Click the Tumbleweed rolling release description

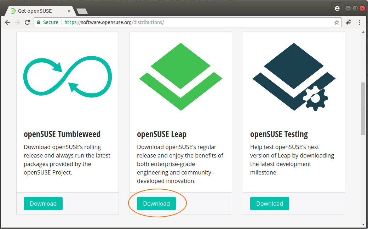coord(67,160)
